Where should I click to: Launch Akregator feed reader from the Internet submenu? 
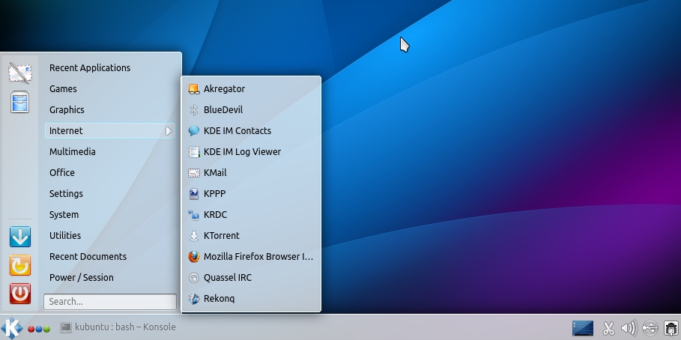click(x=251, y=89)
